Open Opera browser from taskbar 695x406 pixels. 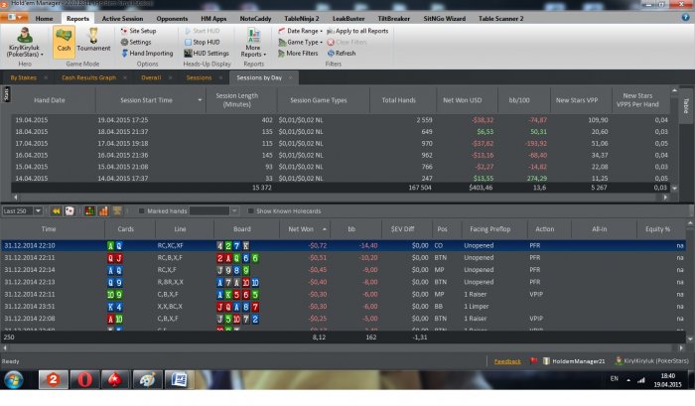coord(84,380)
